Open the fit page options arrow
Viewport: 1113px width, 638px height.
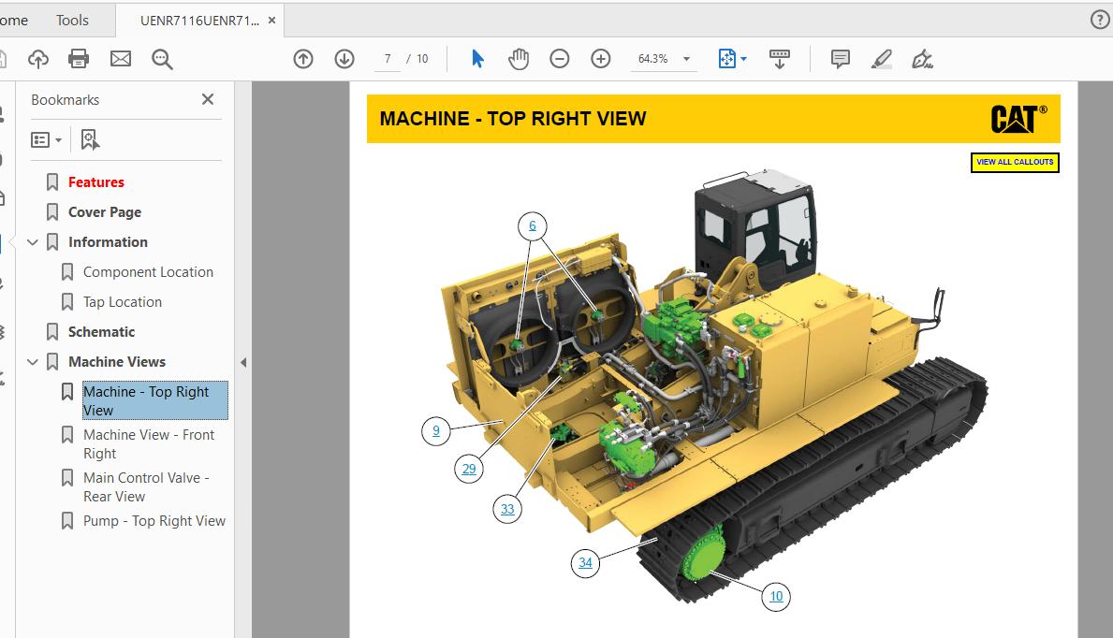[744, 59]
